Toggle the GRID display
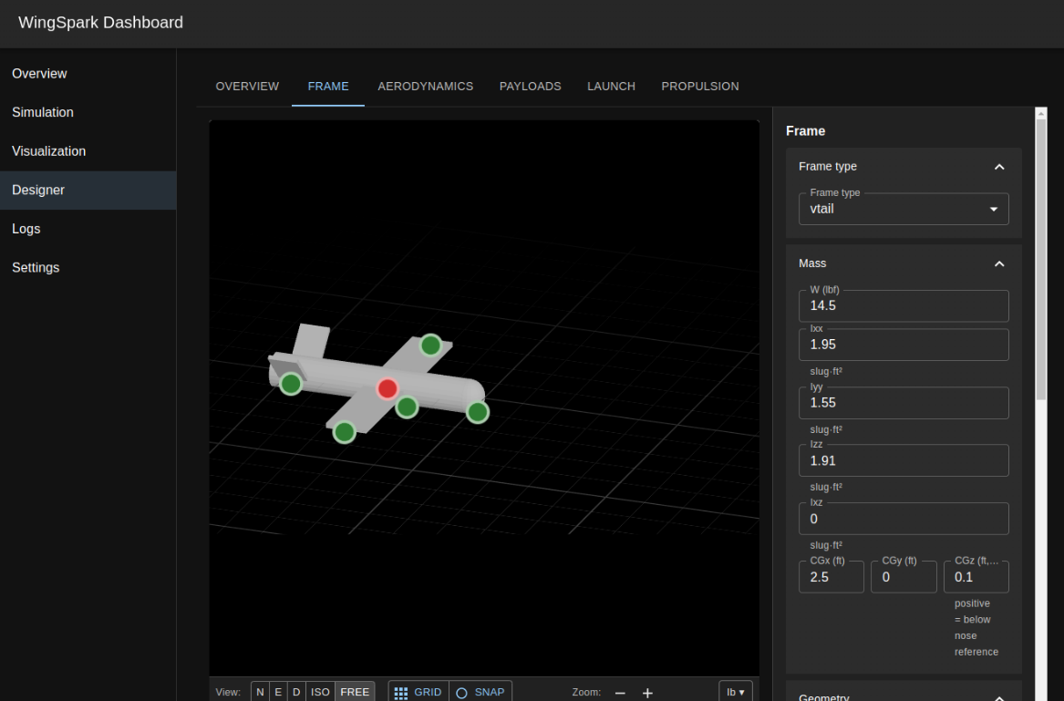 pos(418,692)
